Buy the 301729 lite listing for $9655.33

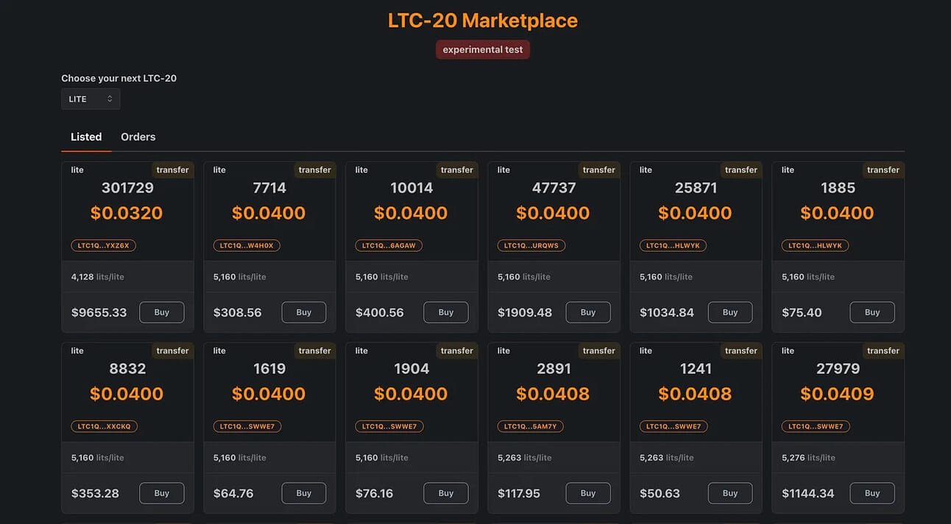(x=162, y=312)
